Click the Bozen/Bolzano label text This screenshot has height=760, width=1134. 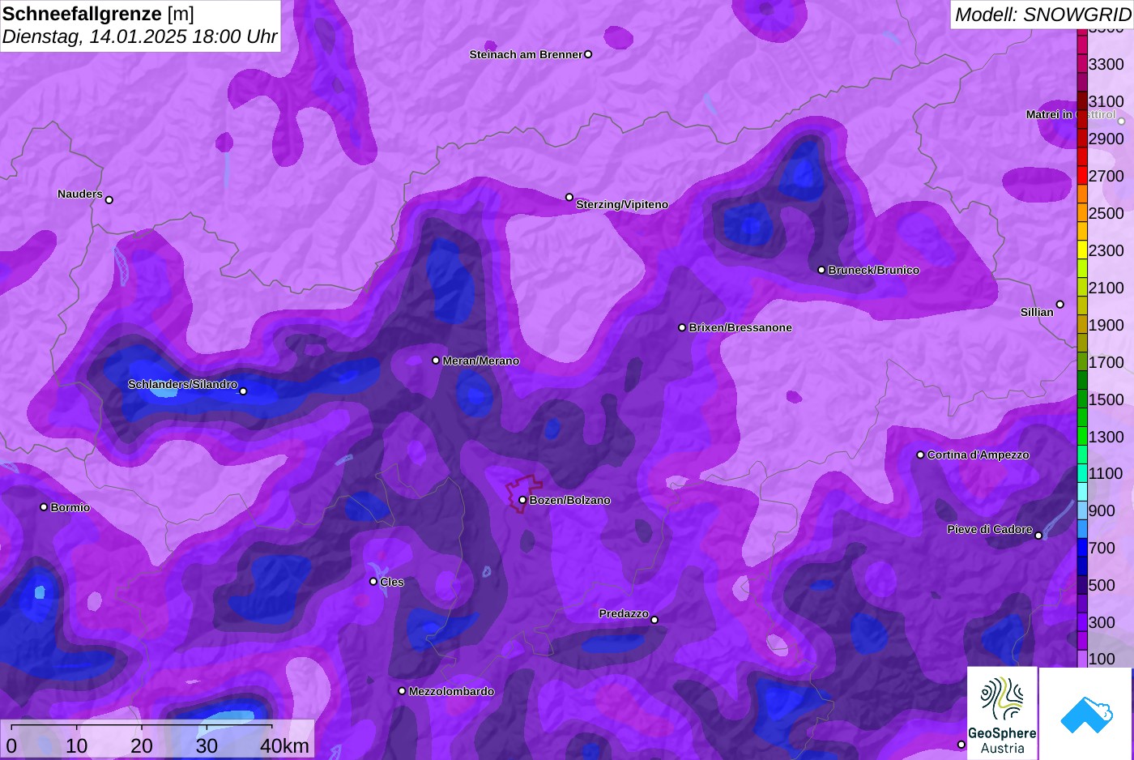coord(570,500)
